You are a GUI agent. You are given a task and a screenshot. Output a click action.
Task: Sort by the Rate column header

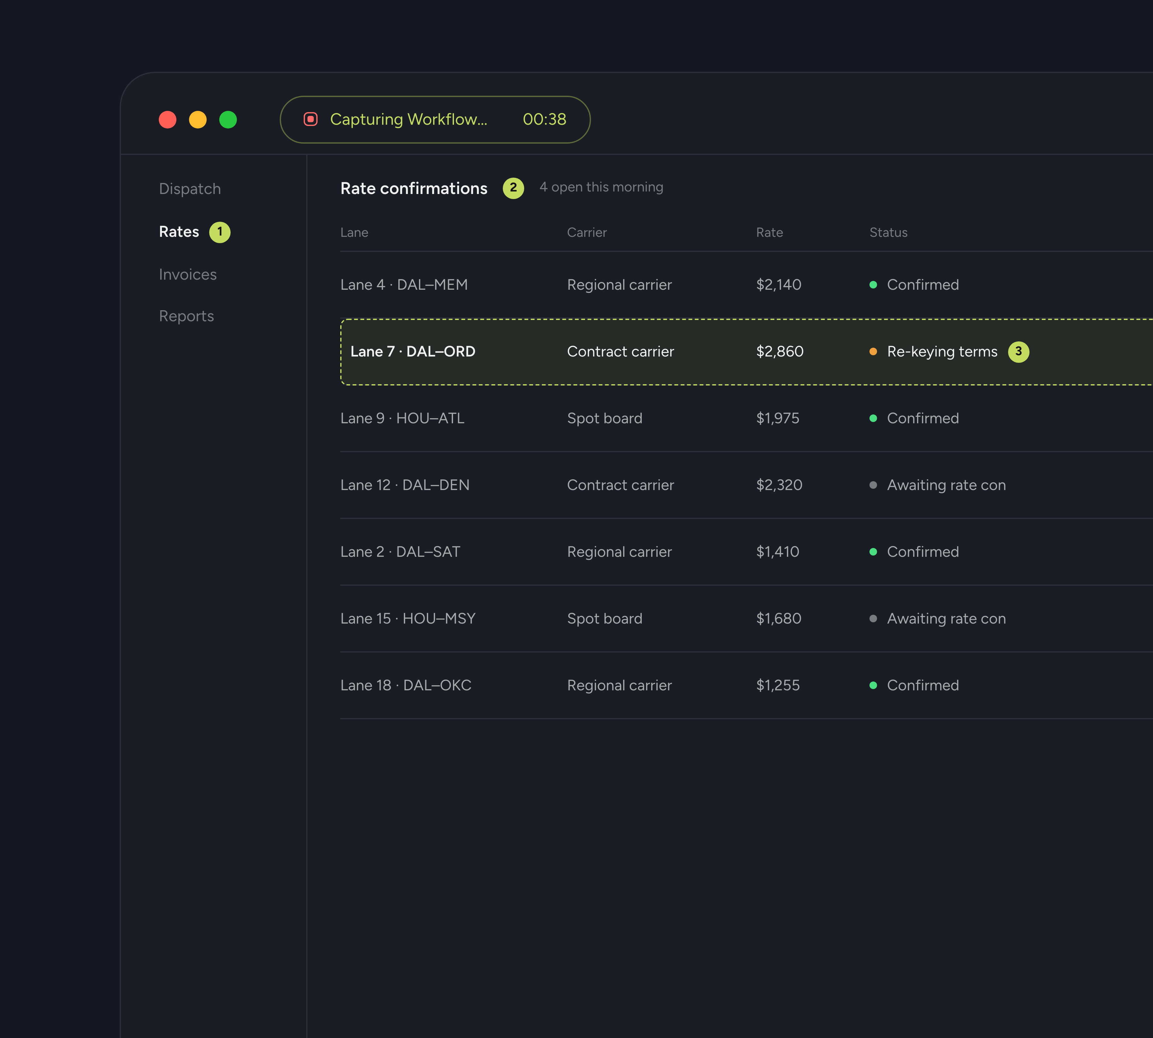click(x=769, y=233)
